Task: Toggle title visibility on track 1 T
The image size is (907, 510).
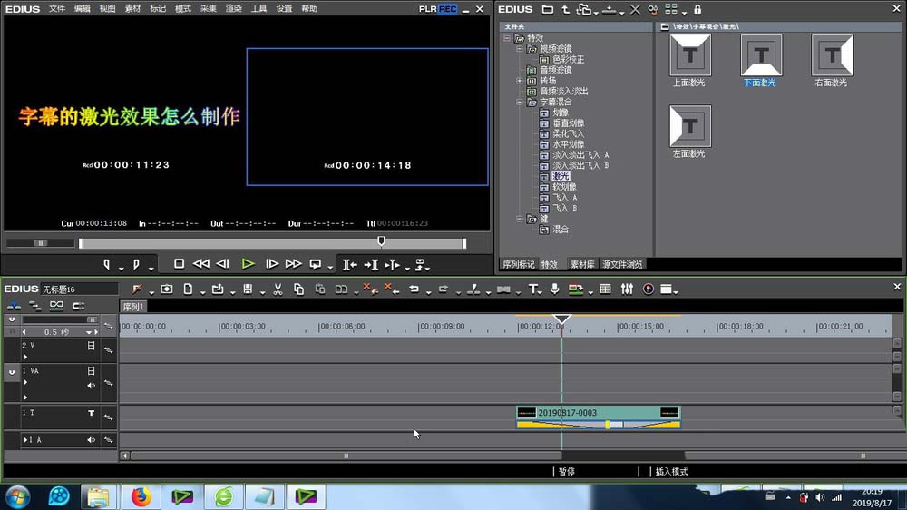Action: click(91, 413)
